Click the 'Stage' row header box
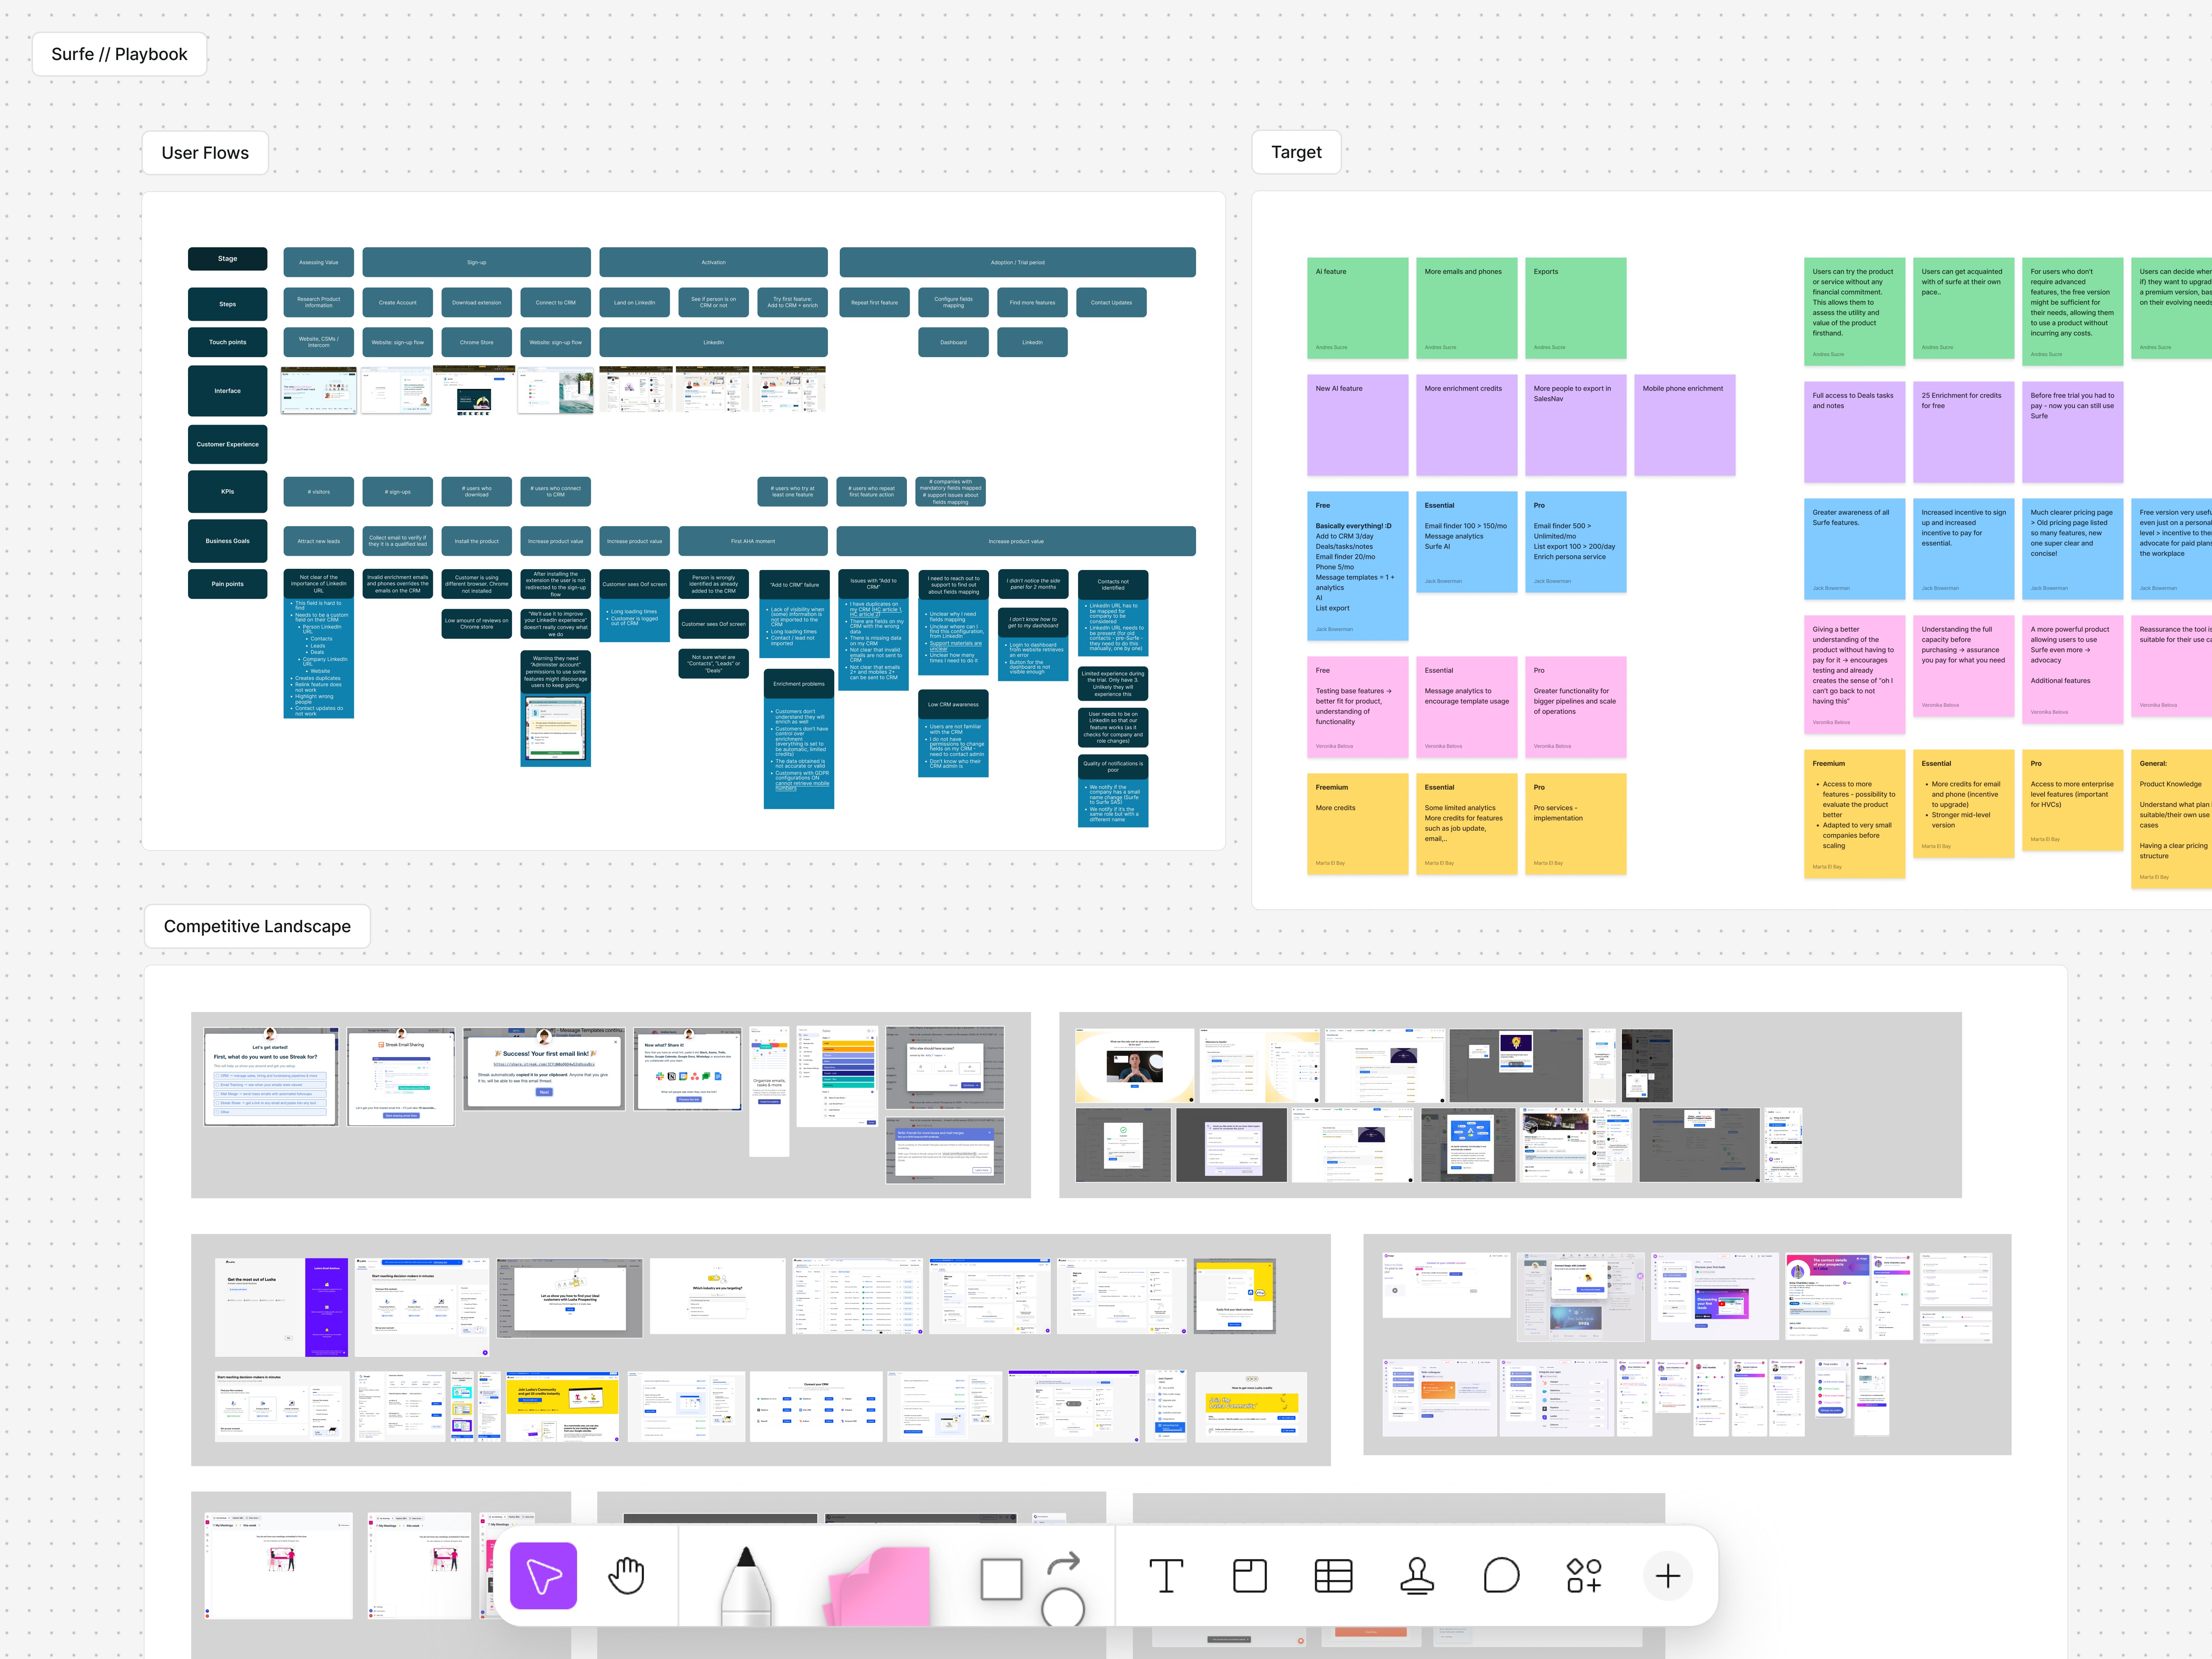This screenshot has height=1659, width=2212. [x=228, y=259]
